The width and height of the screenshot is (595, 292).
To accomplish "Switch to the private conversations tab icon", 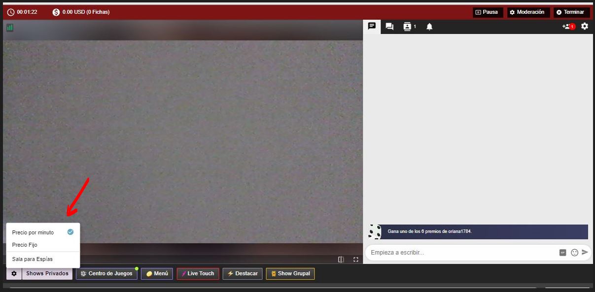I will (389, 27).
